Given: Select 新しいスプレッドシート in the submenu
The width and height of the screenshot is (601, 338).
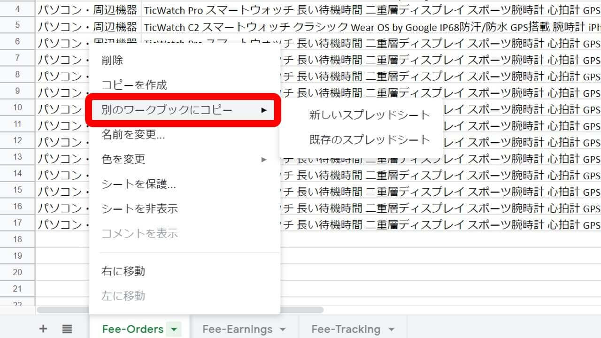Looking at the screenshot, I should click(370, 115).
